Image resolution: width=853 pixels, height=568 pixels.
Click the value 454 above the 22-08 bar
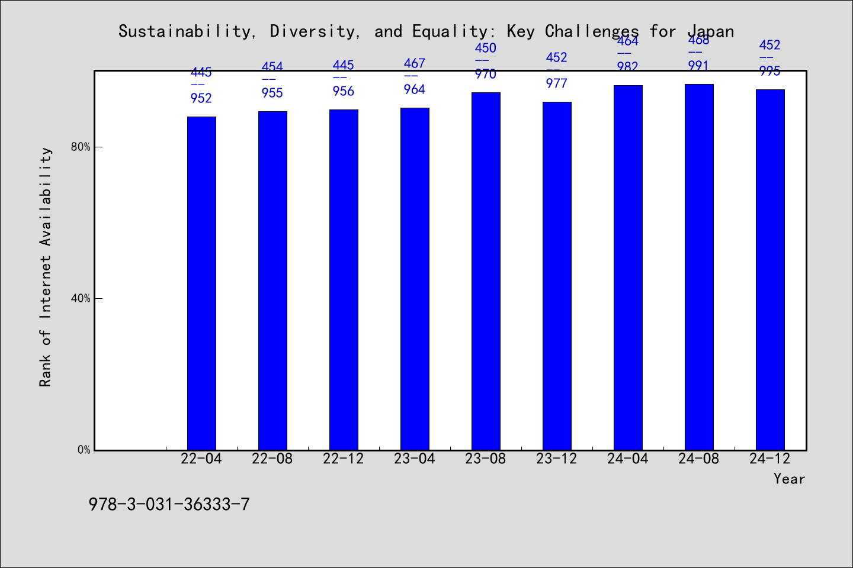tap(272, 67)
